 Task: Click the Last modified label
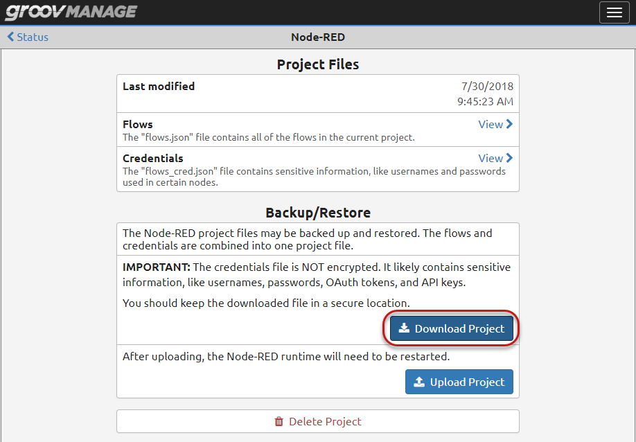tap(159, 87)
